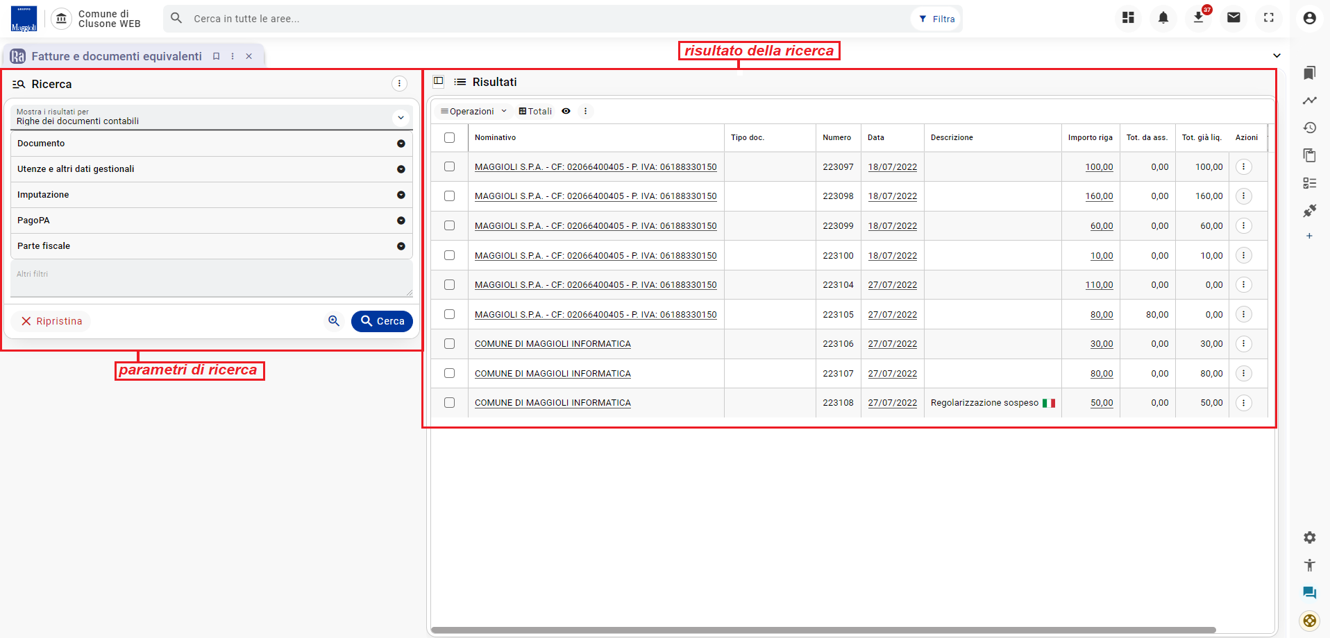Collapse the tab bar chevron at top right
Viewport: 1330px width, 638px height.
tap(1277, 55)
